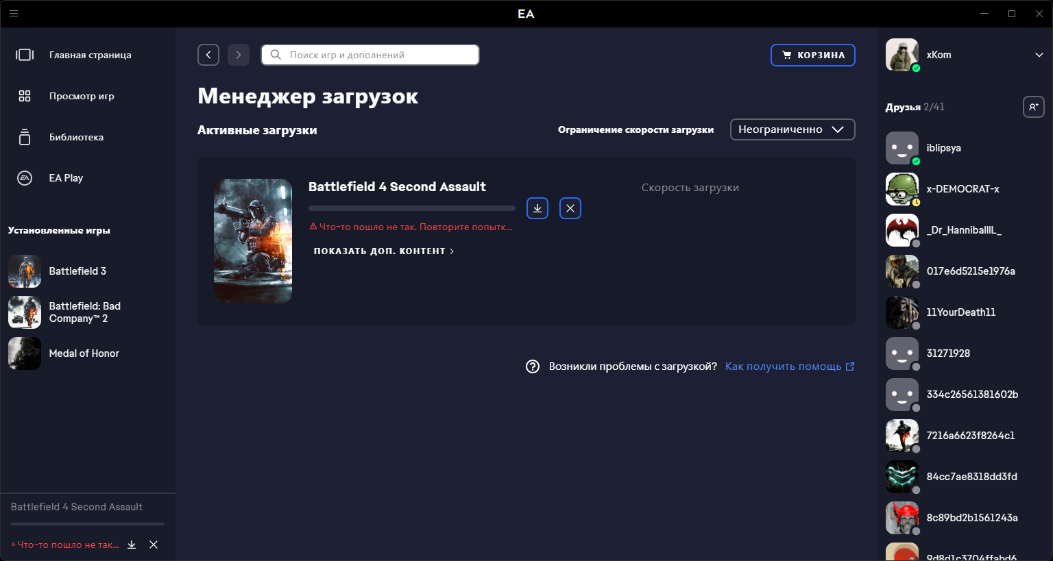The height and width of the screenshot is (561, 1053).
Task: Open the EA Play section
Action: pos(65,178)
